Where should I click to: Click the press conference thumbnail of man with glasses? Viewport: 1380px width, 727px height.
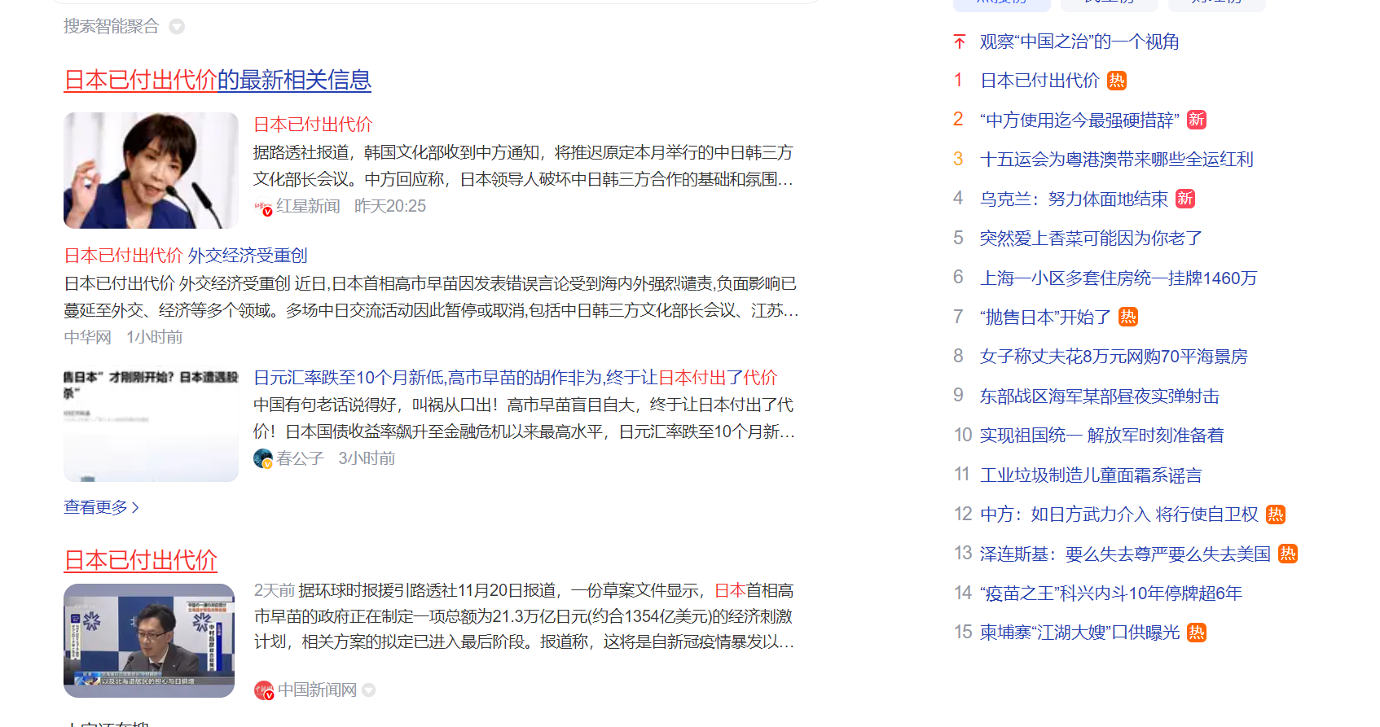pos(149,641)
